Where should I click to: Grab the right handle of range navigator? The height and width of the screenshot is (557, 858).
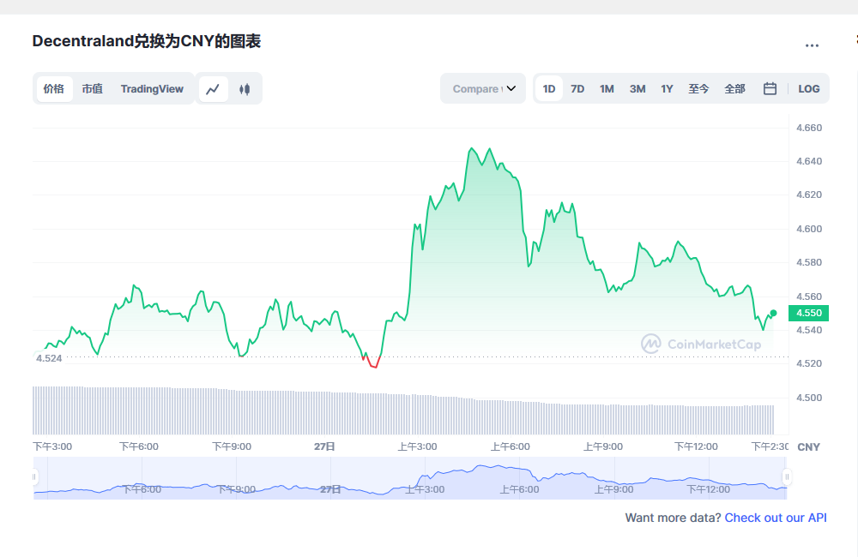[787, 476]
